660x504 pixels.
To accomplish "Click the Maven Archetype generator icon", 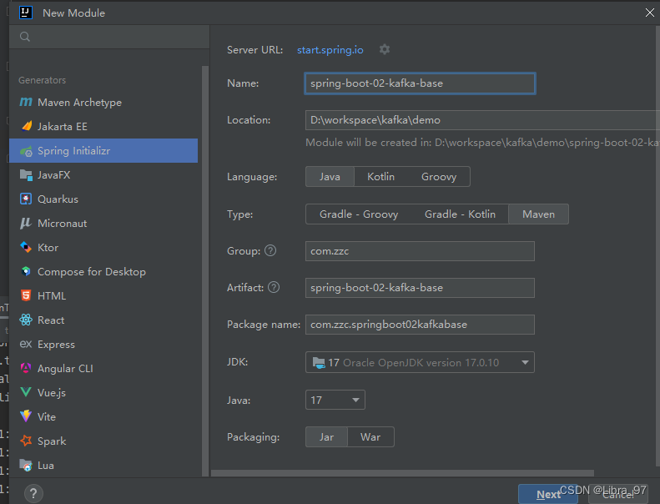I will pyautogui.click(x=26, y=102).
